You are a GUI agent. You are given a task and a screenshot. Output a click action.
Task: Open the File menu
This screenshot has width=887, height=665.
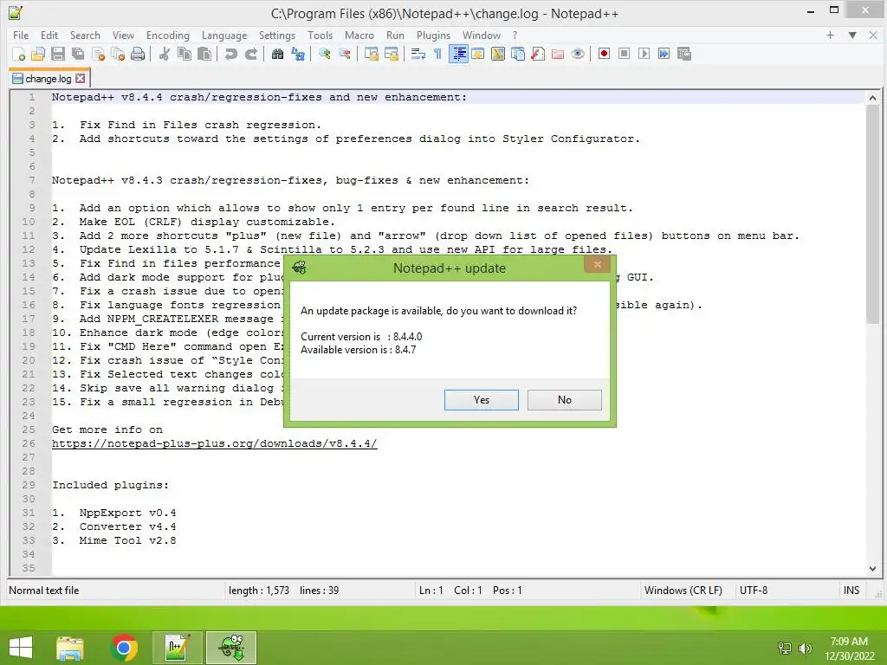click(x=21, y=35)
